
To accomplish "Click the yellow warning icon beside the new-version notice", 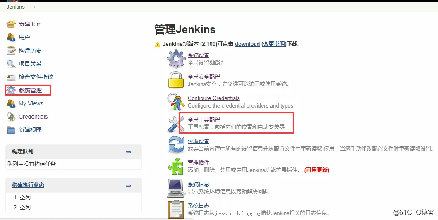I will 158,44.
